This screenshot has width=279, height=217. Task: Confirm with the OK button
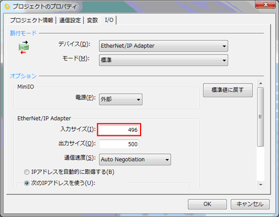click(207, 204)
